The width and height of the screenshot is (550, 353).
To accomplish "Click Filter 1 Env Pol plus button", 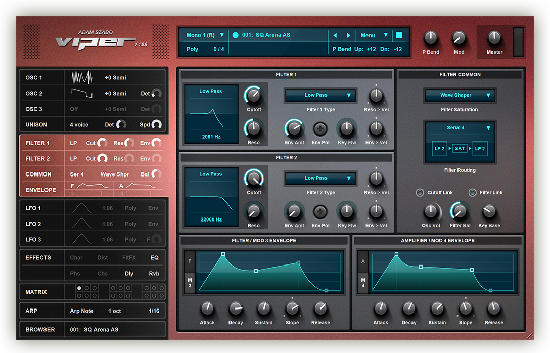I will [320, 129].
